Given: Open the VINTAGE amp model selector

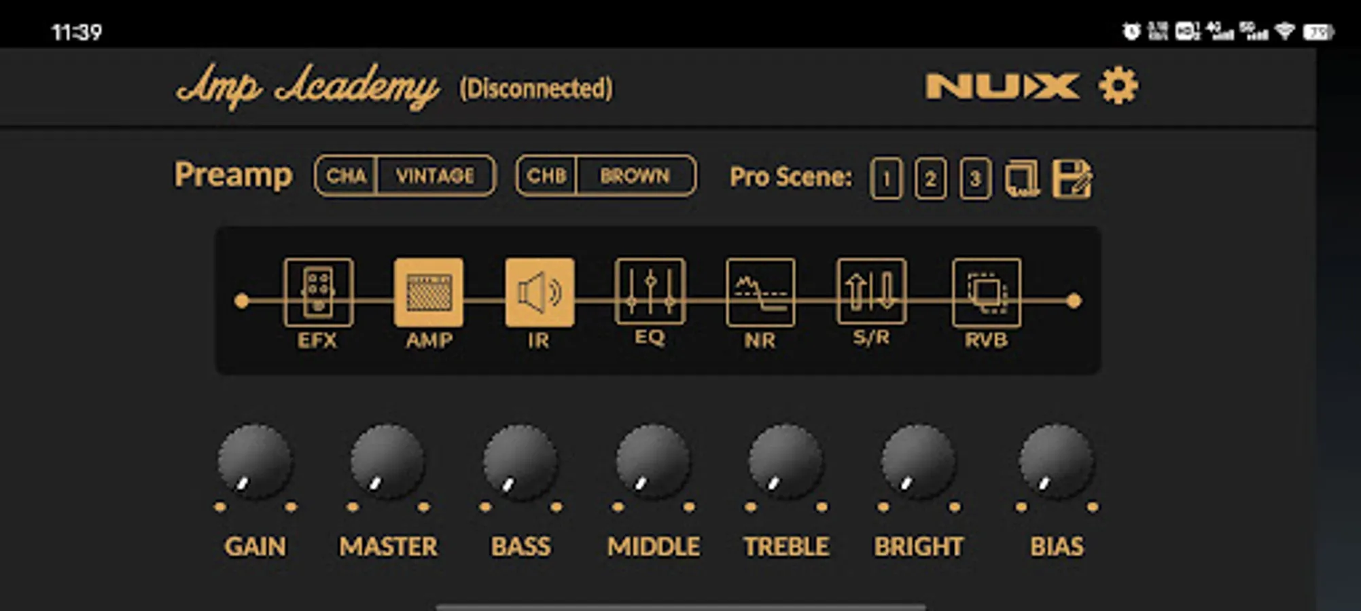Looking at the screenshot, I should (436, 176).
